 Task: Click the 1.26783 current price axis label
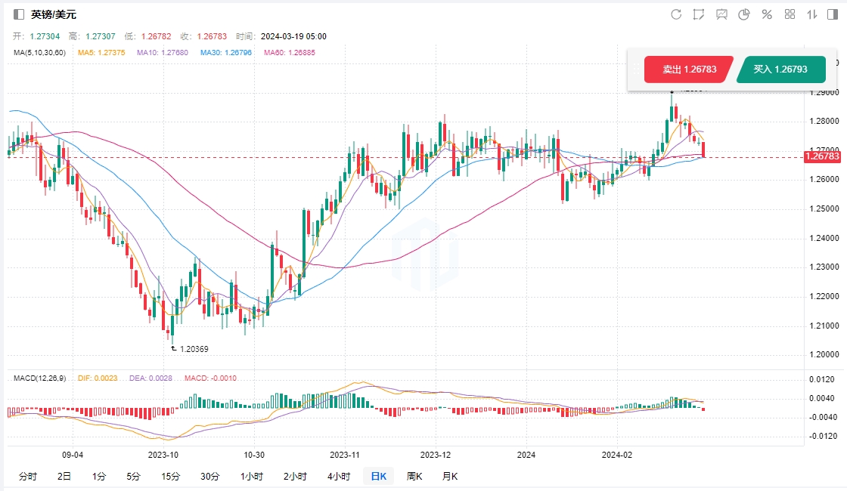pyautogui.click(x=823, y=157)
